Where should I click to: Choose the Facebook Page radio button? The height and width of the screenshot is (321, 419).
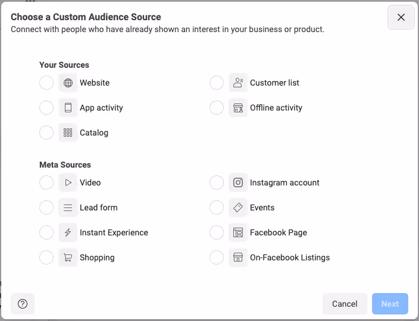(217, 232)
